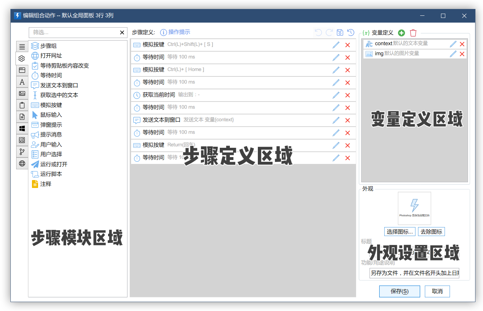Show all modules via hamburger sidebar tab
This screenshot has height=311, width=483.
tap(22, 47)
